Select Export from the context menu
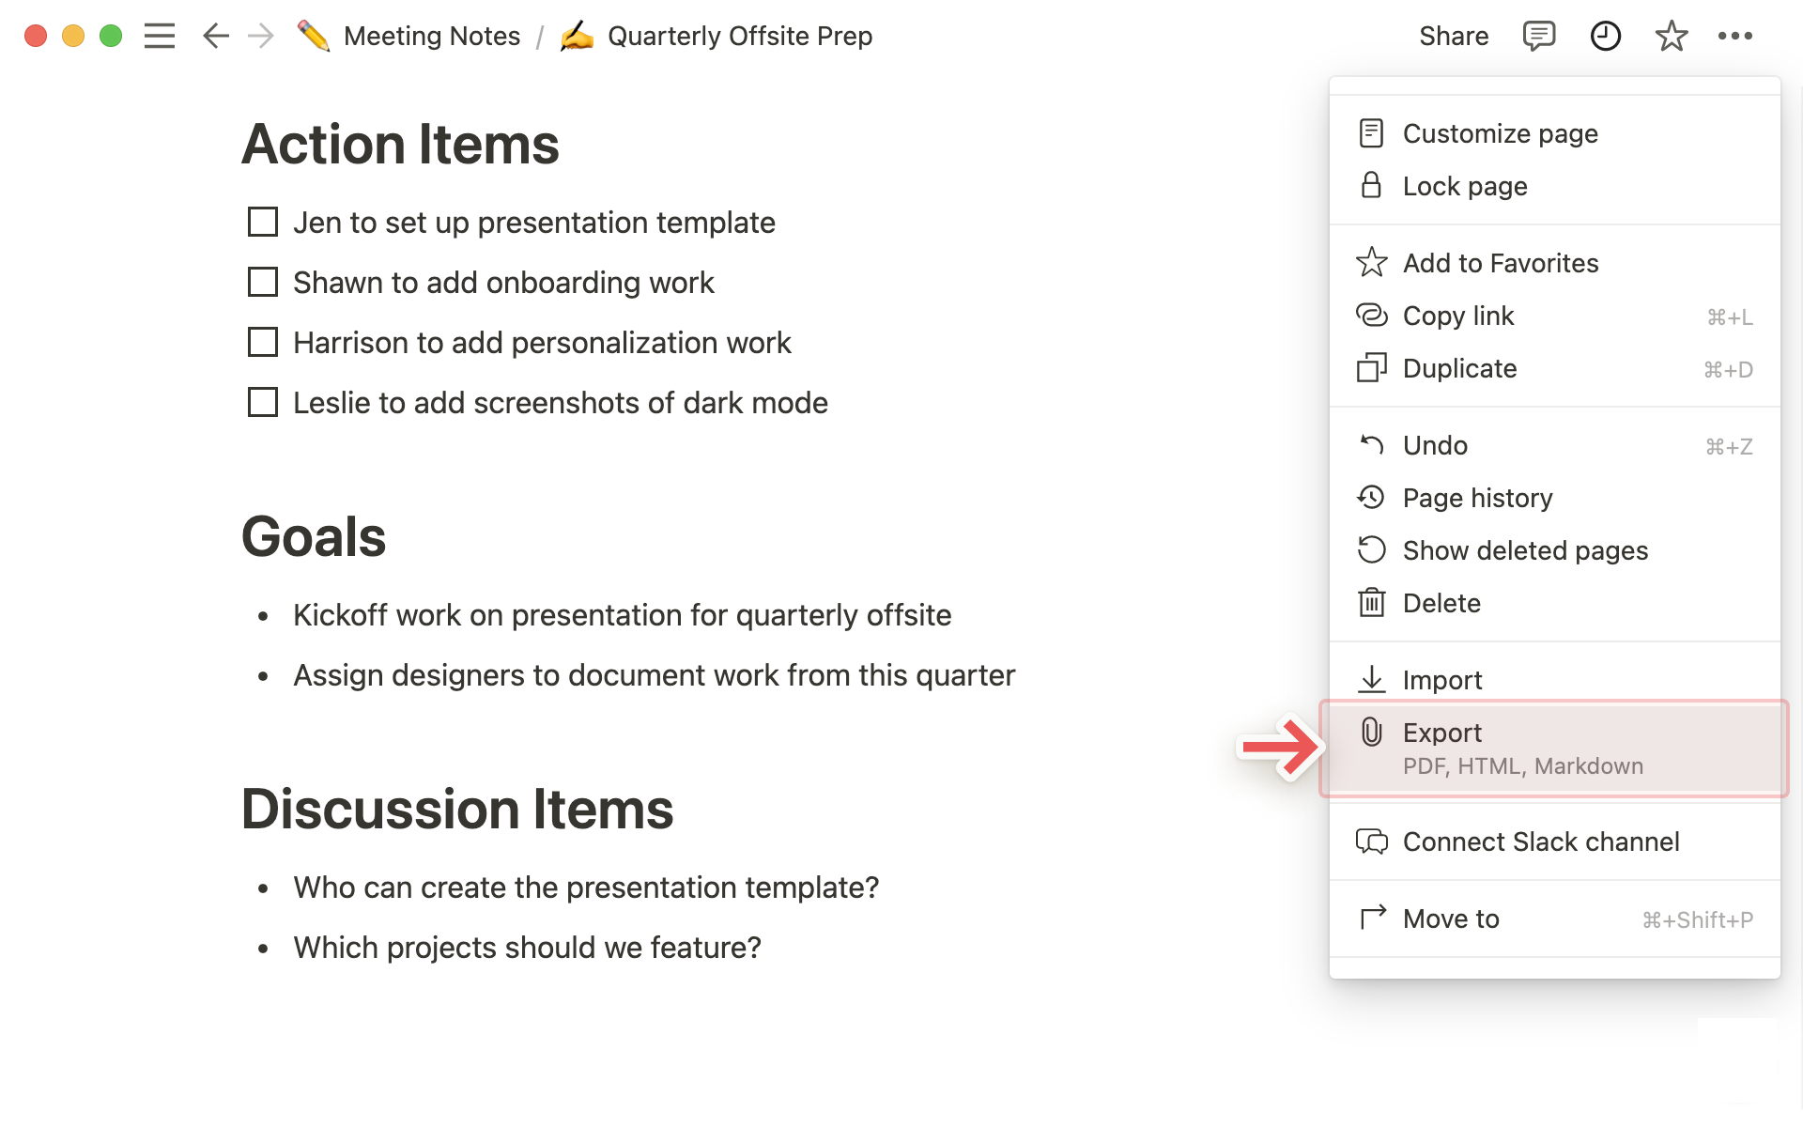Image resolution: width=1803 pixels, height=1127 pixels. tap(1552, 746)
